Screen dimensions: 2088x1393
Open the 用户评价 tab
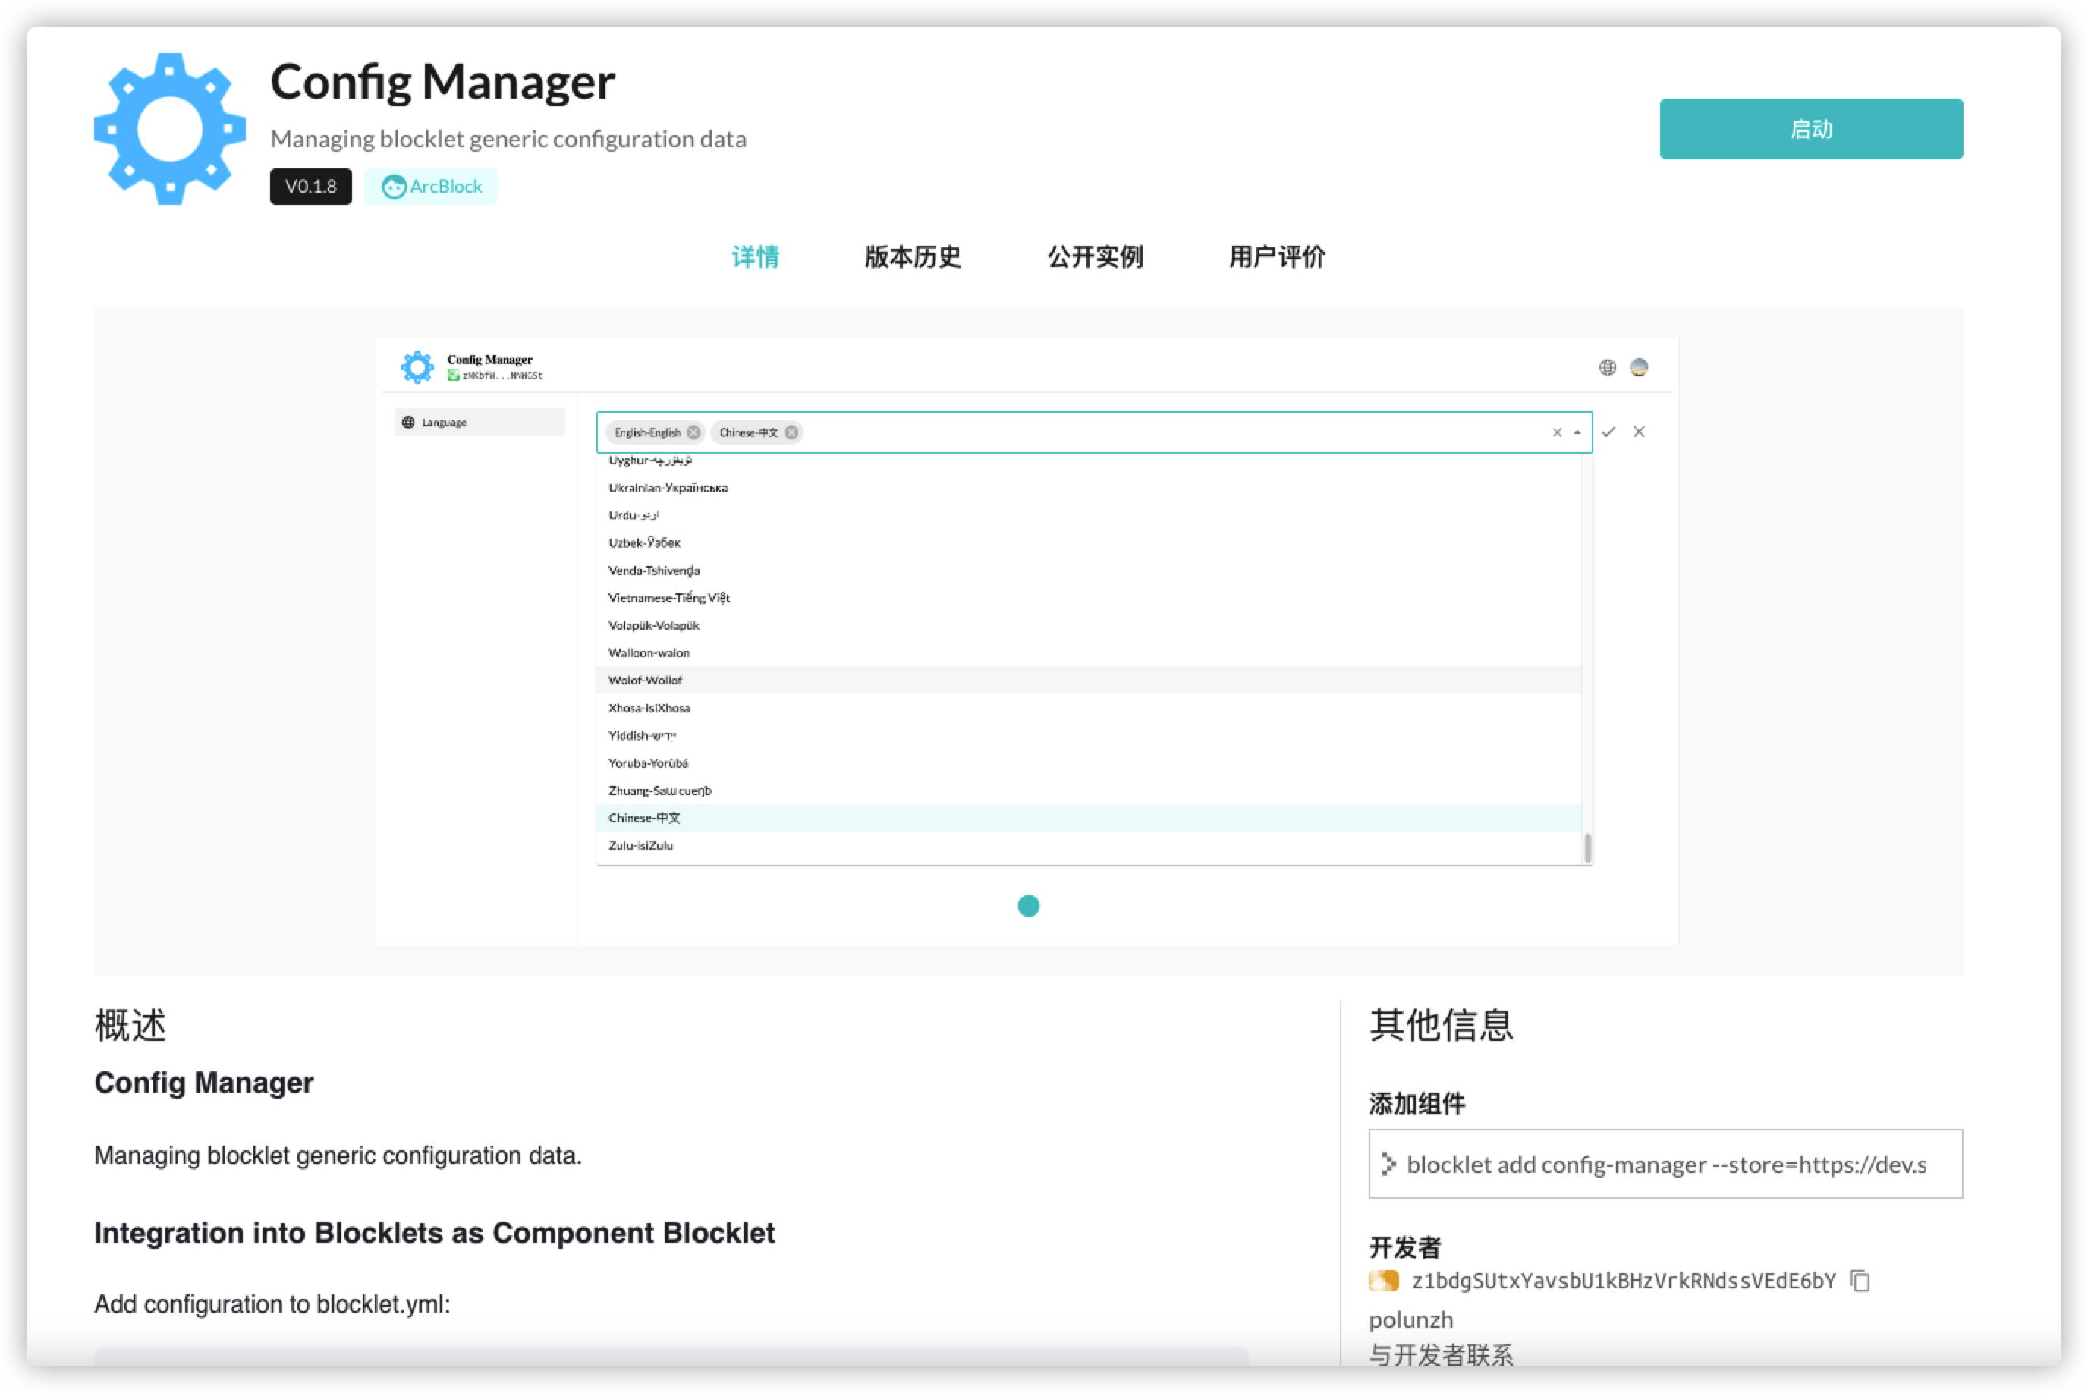point(1276,256)
